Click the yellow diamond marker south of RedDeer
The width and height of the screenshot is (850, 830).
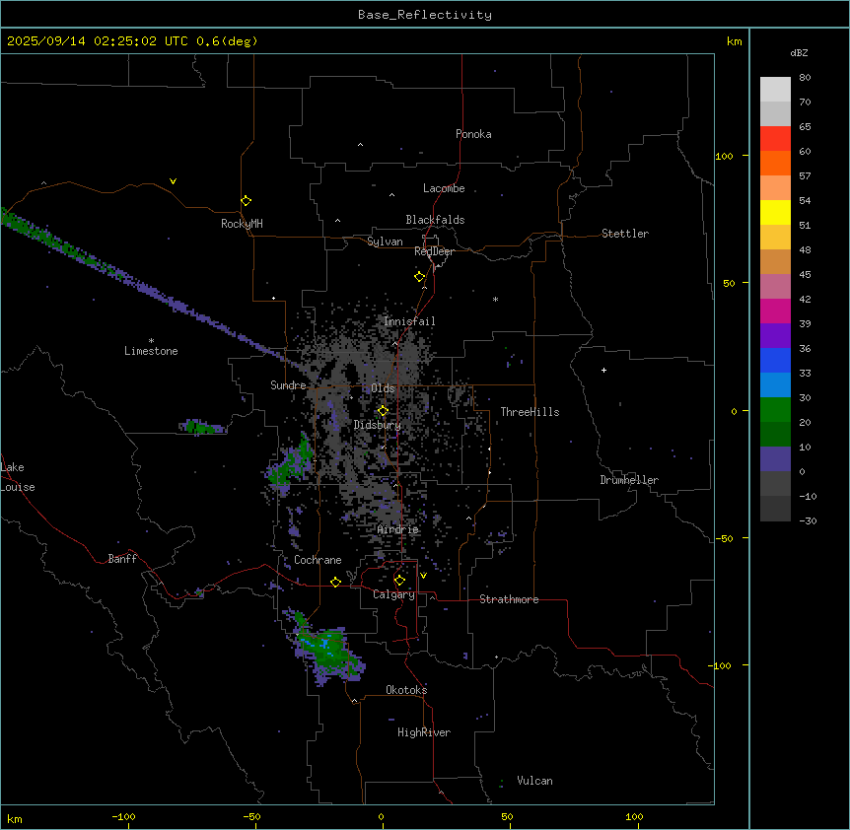[419, 277]
